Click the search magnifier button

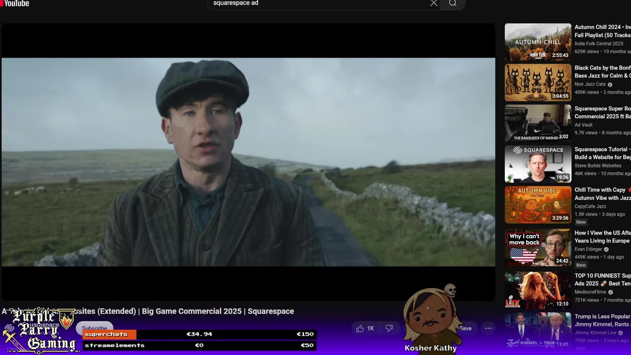[x=453, y=3]
